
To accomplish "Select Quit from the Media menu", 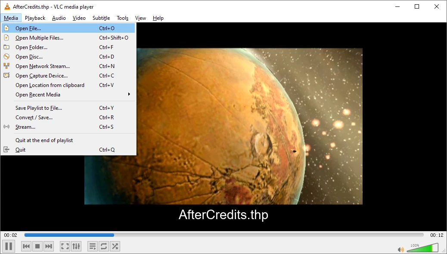I will point(68,149).
